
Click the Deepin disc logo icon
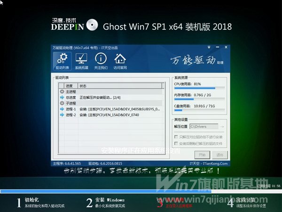pos(92,24)
